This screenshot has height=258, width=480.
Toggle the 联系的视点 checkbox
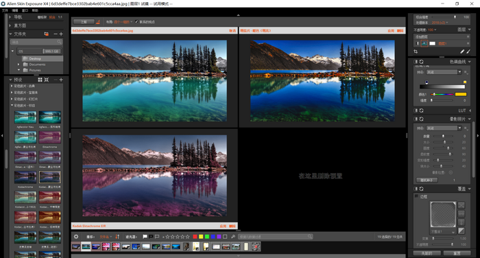[136, 22]
